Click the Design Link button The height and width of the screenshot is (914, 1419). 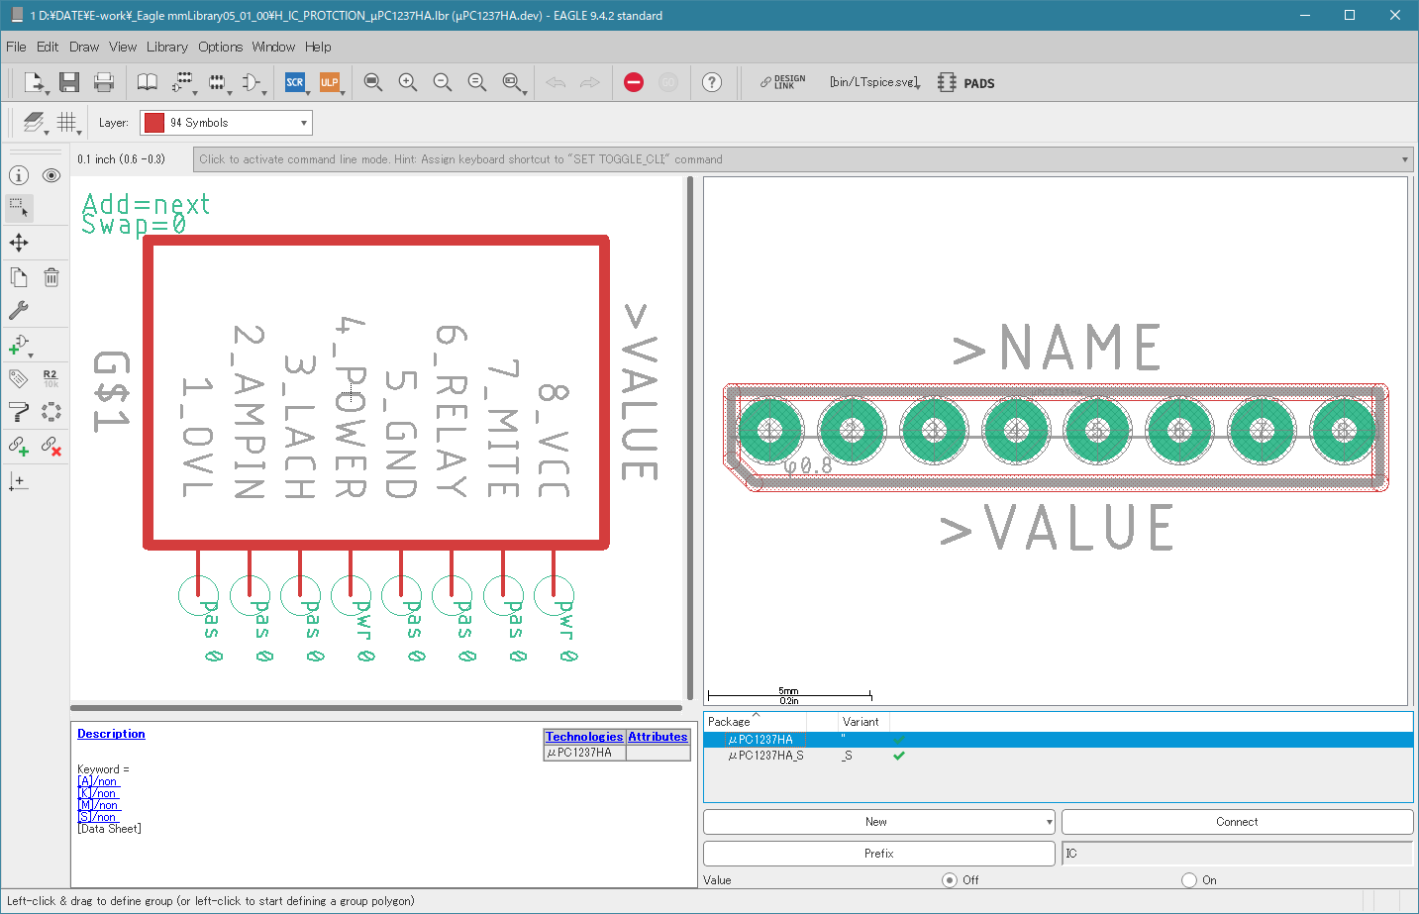point(782,82)
